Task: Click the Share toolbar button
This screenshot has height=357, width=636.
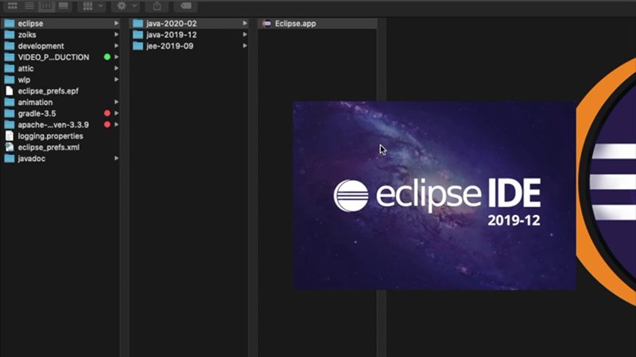Action: point(157,6)
